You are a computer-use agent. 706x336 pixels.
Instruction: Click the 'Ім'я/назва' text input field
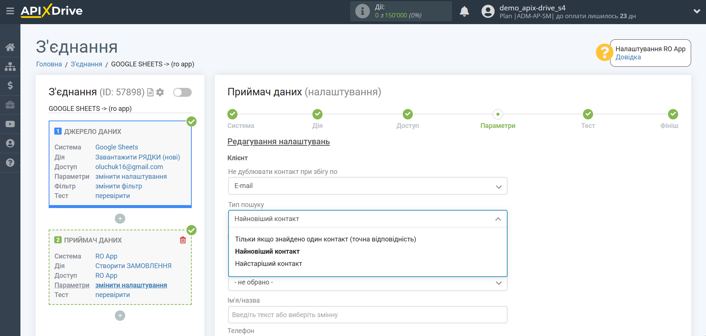click(x=367, y=315)
